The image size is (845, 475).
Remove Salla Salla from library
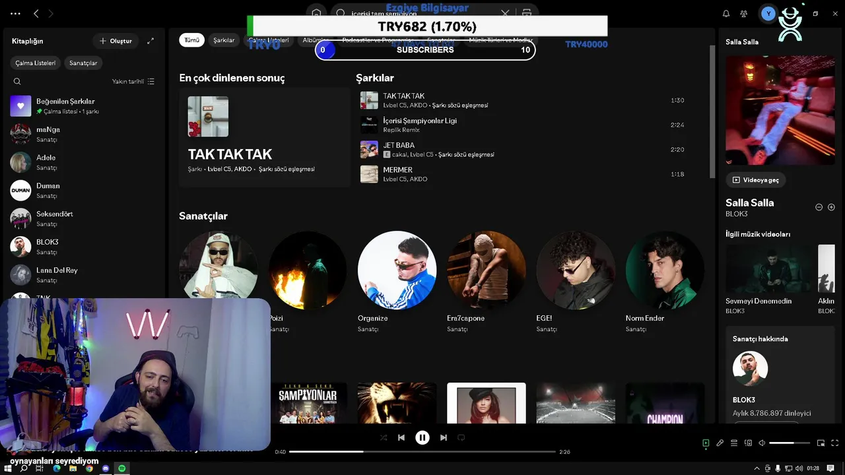[819, 207]
